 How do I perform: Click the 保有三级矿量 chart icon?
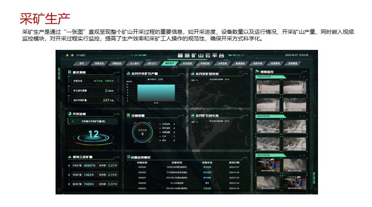coord(70,157)
